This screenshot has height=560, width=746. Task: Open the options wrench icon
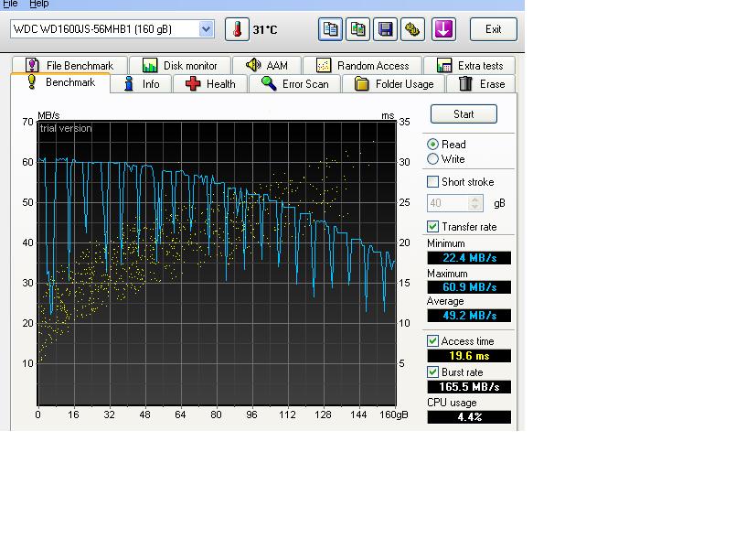413,29
